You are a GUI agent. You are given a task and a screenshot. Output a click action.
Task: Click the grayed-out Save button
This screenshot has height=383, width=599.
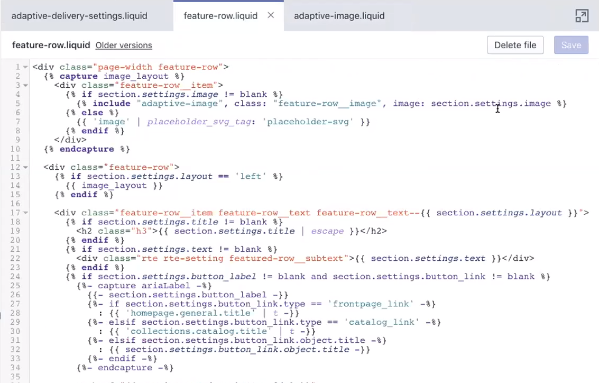tap(571, 45)
